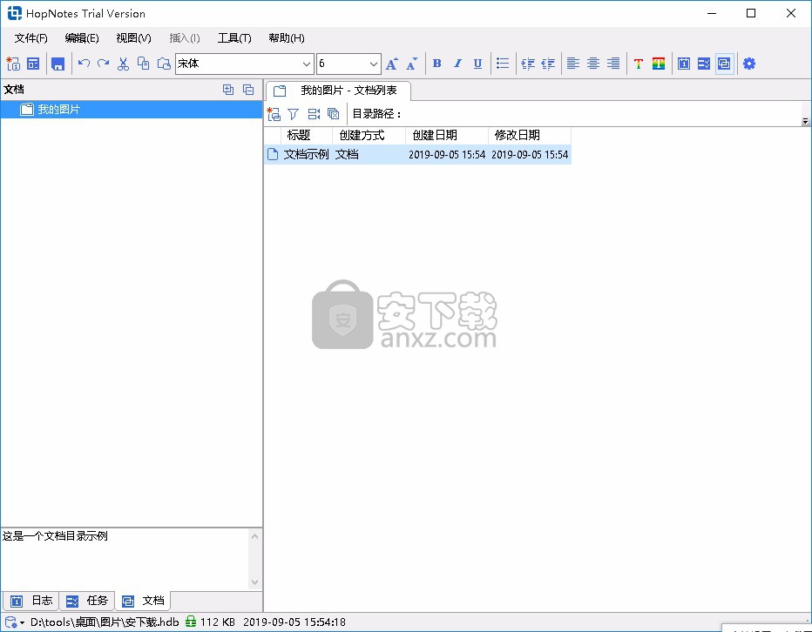812x632 pixels.
Task: Select 我的图片 - 文档列表 tab
Action: click(x=339, y=91)
